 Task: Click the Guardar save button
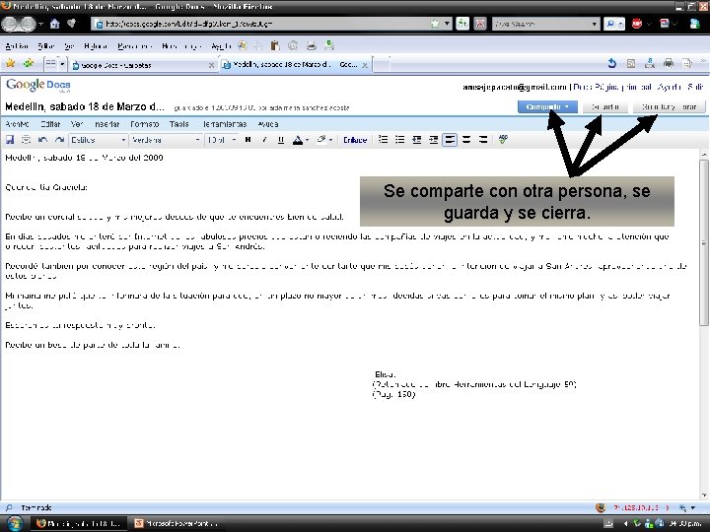pos(604,106)
